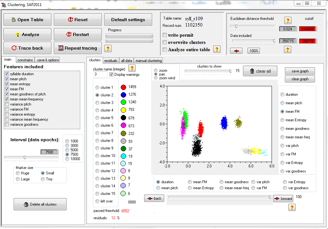The image size is (328, 229).
Task: Switch to the residuals tab
Action: click(111, 60)
